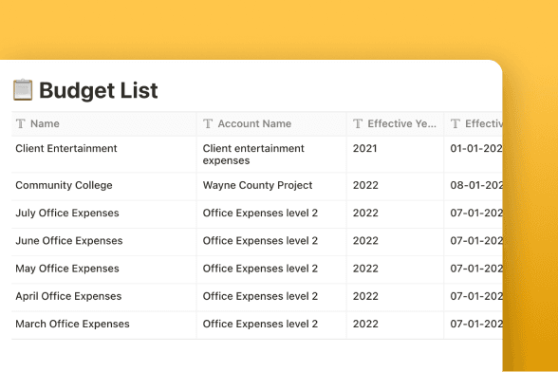Click the April Office Expenses entry
Screen dimensions: 558x372
click(68, 296)
